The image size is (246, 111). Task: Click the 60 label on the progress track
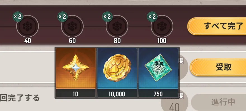click(72, 41)
